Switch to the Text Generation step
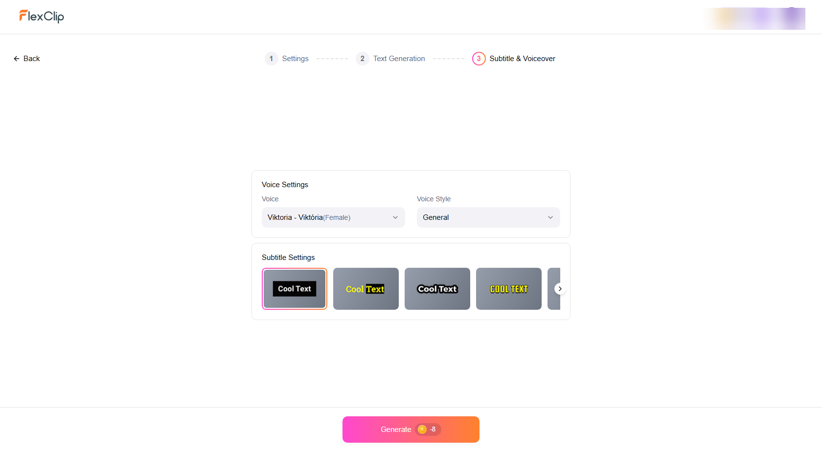The image size is (822, 451). pos(399,59)
